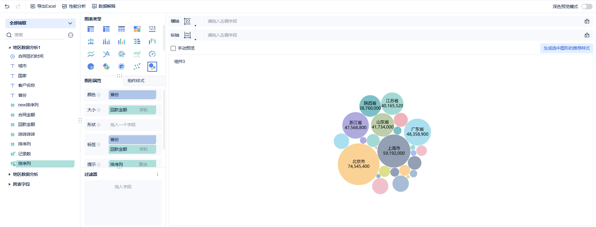
Task: Select the bubble chart type
Action: [152, 67]
